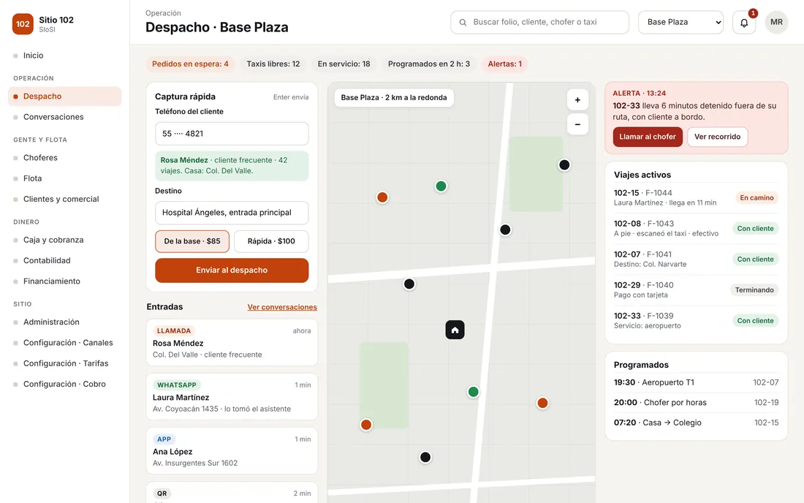
Task: Click the Pedidos en espera: 4 chip
Action: click(190, 64)
